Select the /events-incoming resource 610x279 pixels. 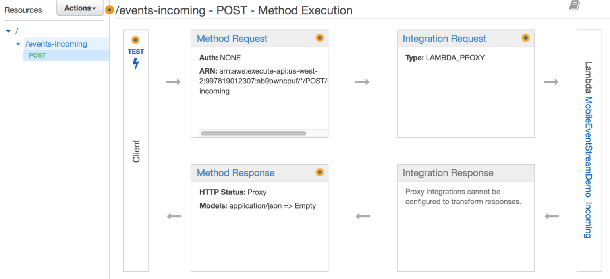[x=56, y=44]
